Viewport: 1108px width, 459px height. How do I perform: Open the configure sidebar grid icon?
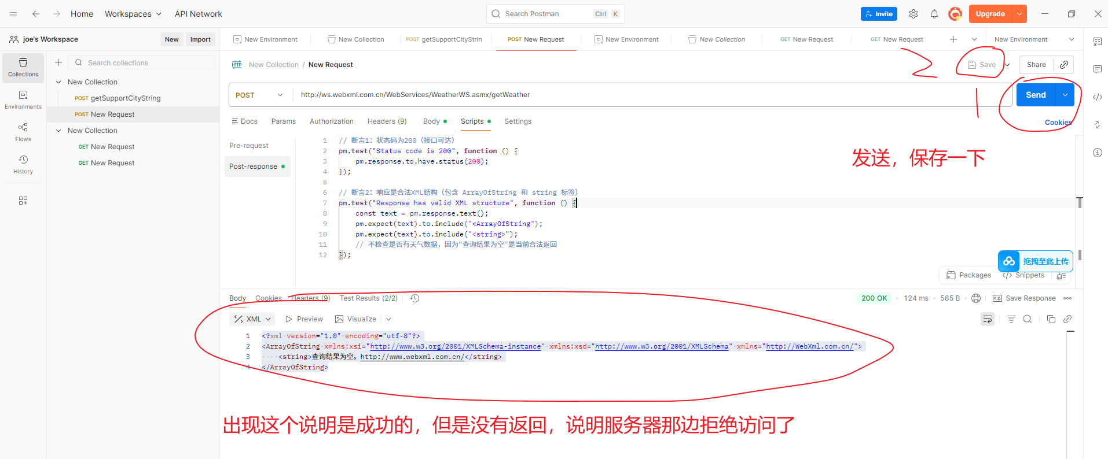[x=23, y=201]
